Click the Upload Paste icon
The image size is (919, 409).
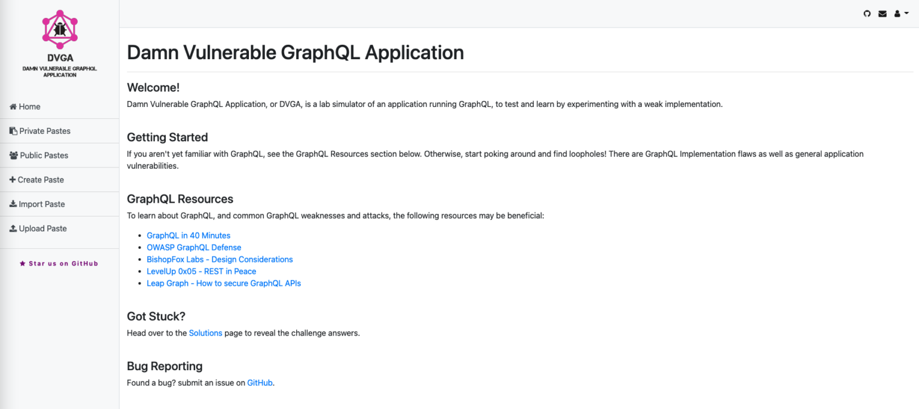tap(13, 228)
